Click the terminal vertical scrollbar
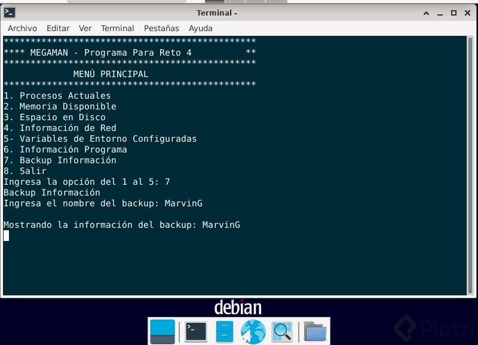 470,165
